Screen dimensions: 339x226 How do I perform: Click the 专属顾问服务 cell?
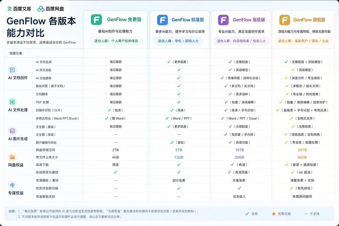tap(302, 197)
